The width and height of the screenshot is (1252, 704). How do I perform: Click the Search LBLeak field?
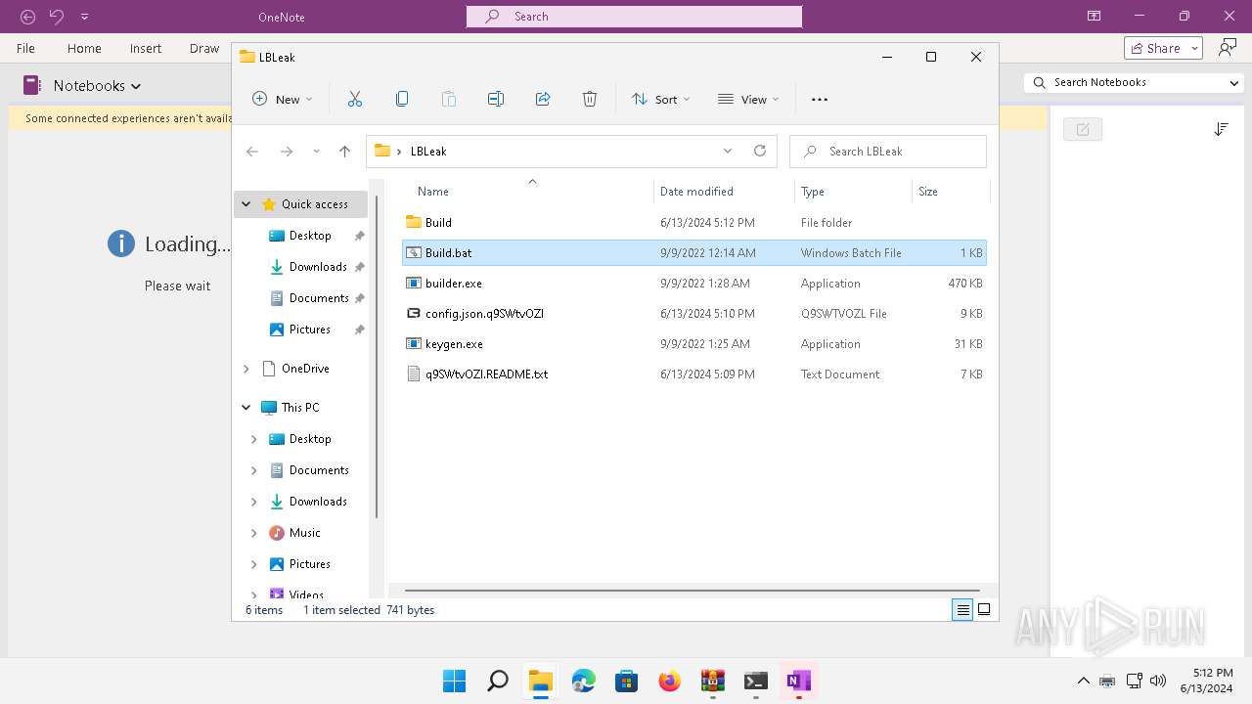[x=888, y=152]
